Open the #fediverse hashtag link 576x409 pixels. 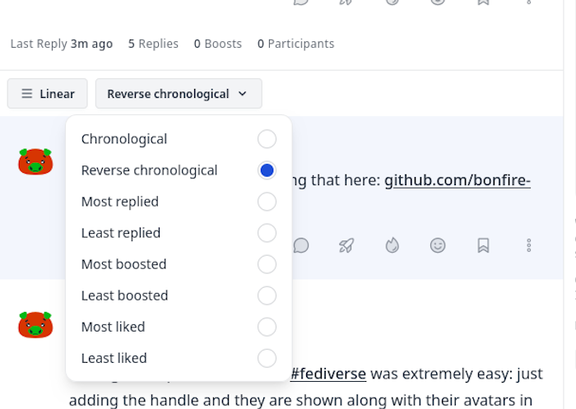pos(328,374)
